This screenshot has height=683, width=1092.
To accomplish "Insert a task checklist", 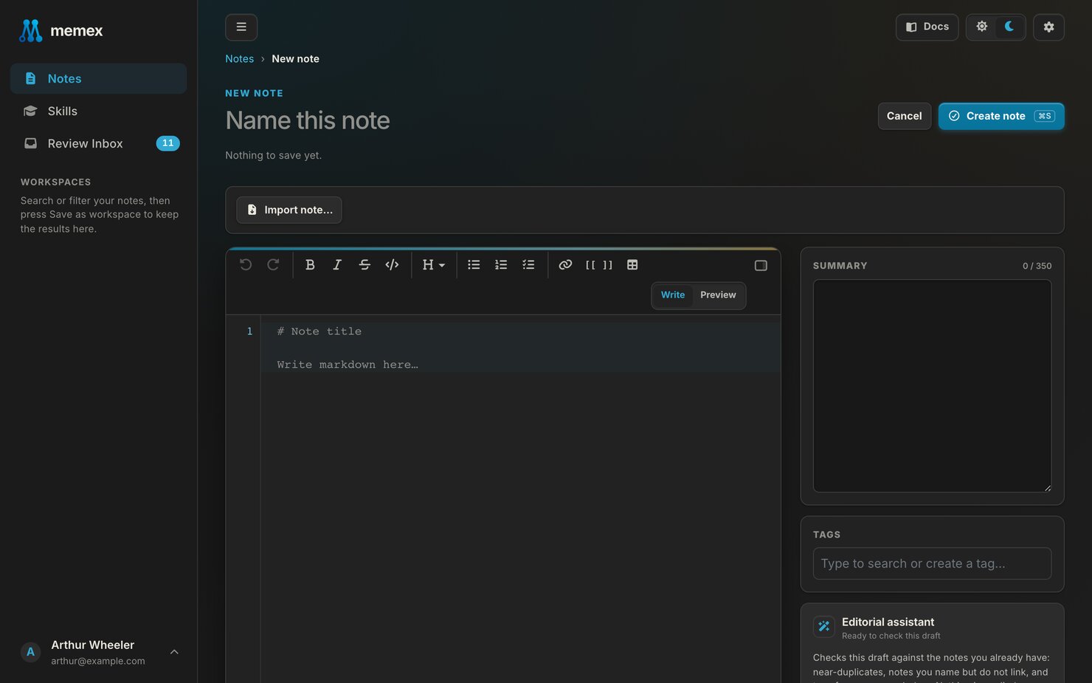I will [528, 264].
